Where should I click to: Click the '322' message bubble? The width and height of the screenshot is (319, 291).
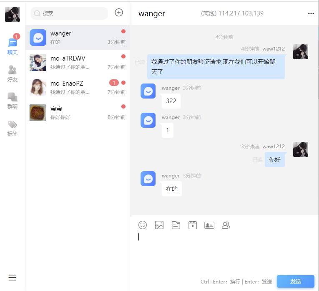click(171, 101)
